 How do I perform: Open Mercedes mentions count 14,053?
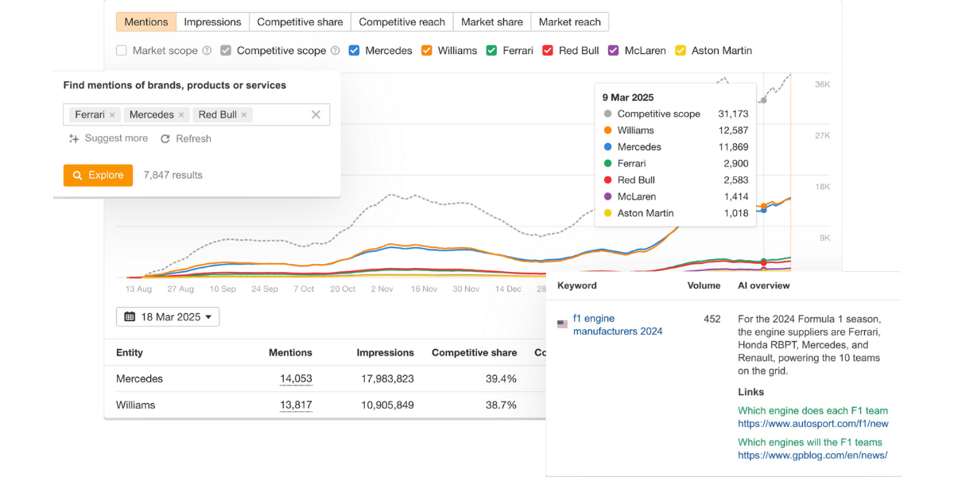click(296, 378)
